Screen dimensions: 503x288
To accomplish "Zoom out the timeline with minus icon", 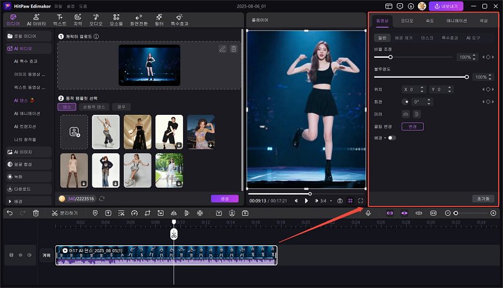I will (x=448, y=213).
